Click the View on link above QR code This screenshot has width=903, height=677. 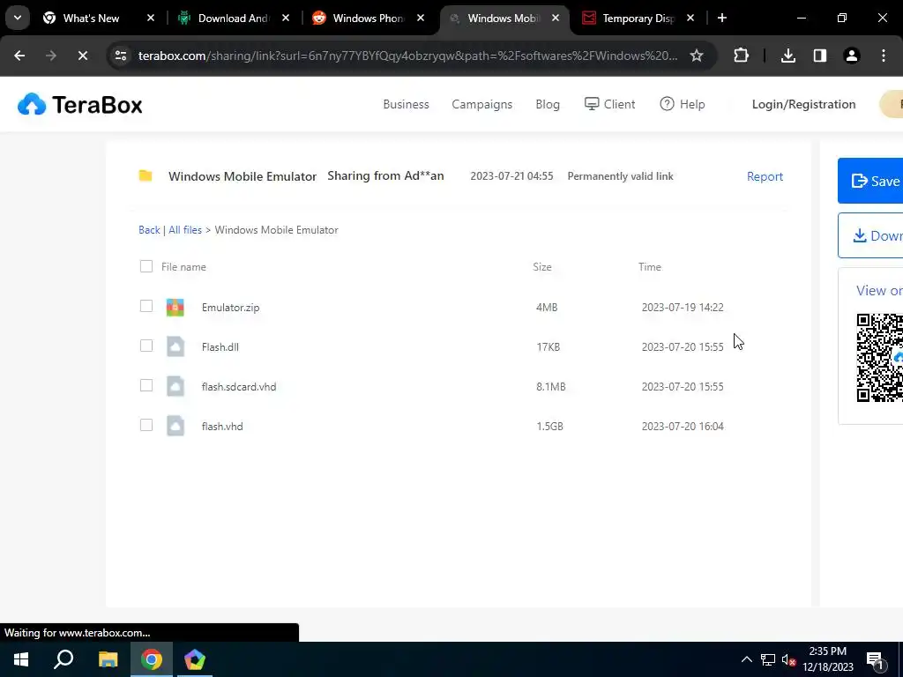879,291
